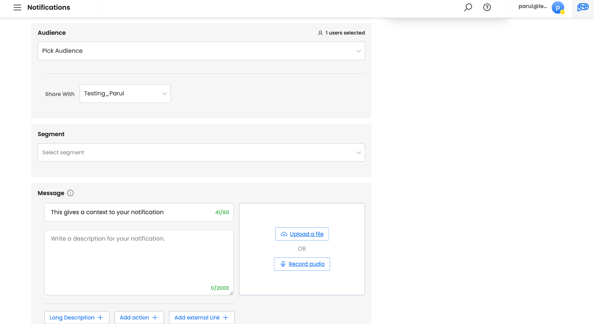Expand the Select segment dropdown
Viewport: 594px width, 324px height.
coord(201,153)
